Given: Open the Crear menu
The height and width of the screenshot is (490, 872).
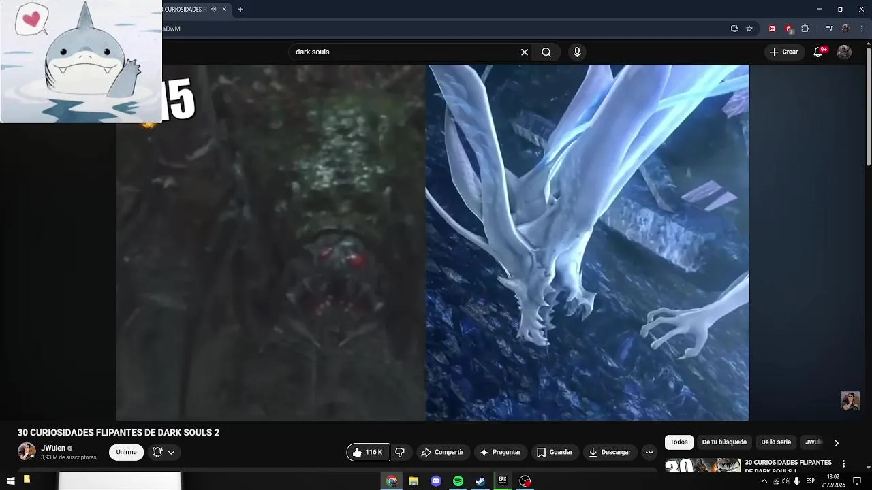Looking at the screenshot, I should [x=784, y=52].
